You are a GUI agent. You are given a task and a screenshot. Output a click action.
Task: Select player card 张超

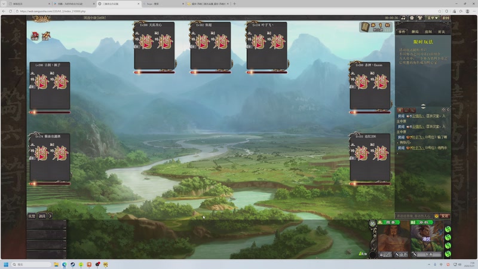[x=210, y=46]
